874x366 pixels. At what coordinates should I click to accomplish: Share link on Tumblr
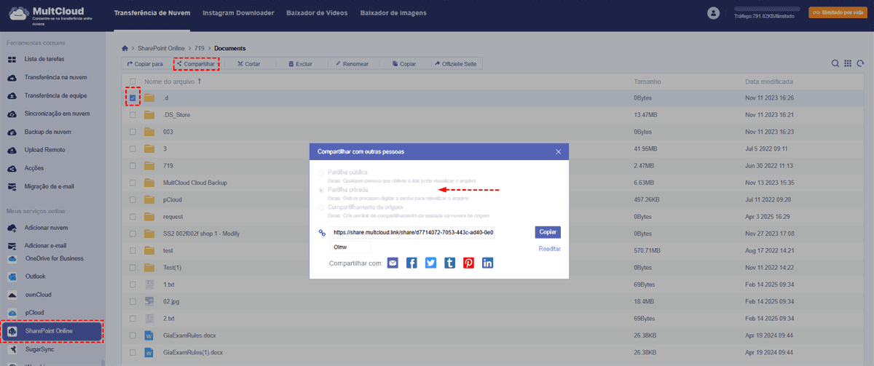point(450,263)
